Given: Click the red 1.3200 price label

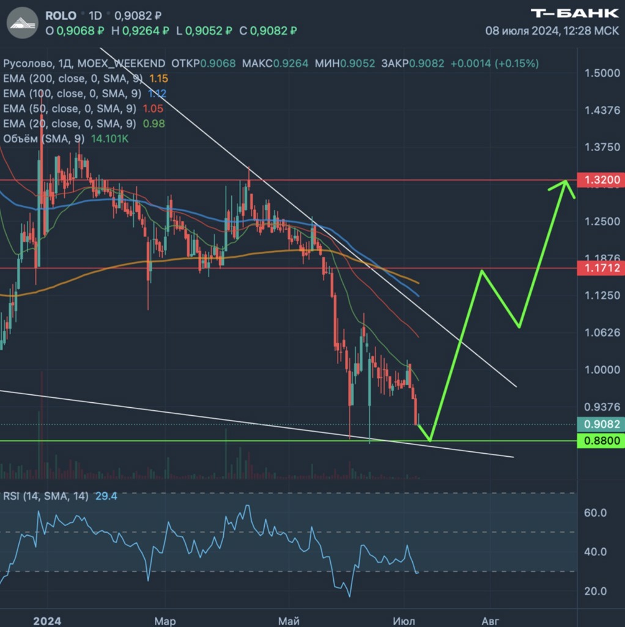Looking at the screenshot, I should (x=601, y=180).
